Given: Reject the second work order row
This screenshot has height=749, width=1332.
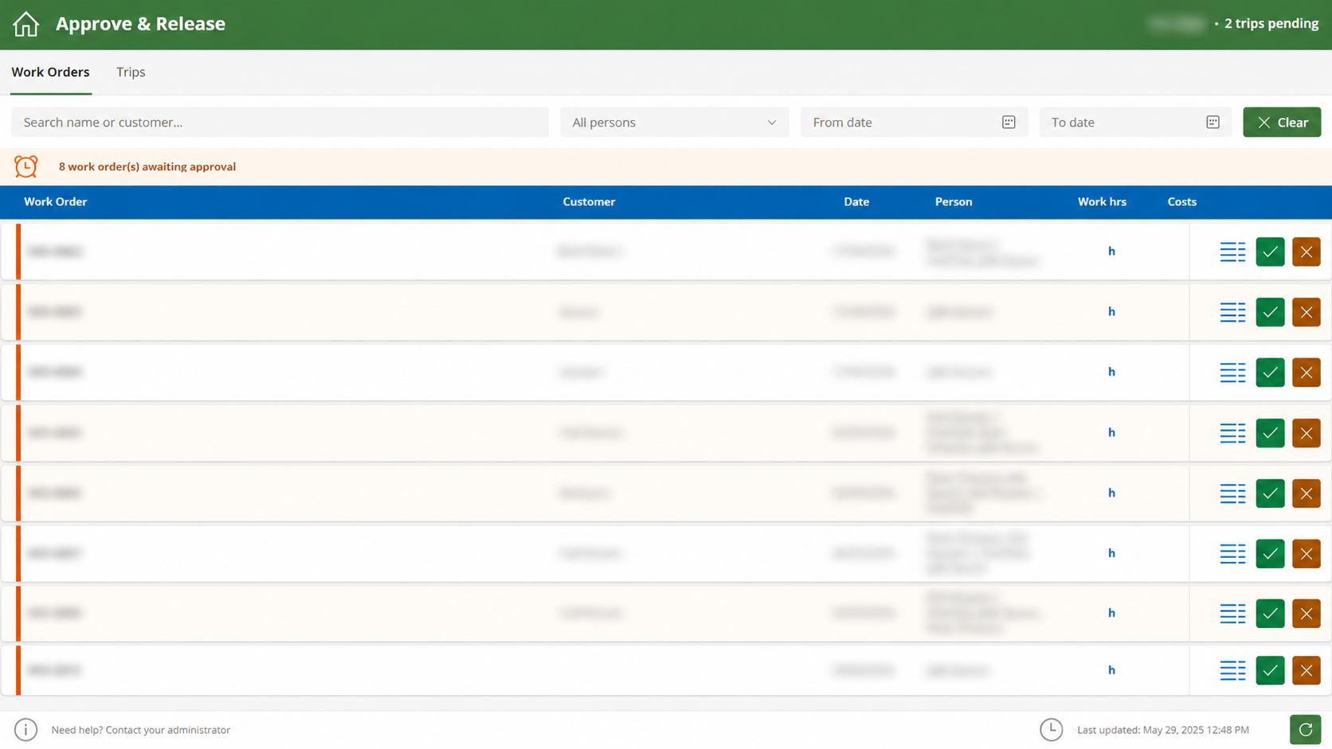Looking at the screenshot, I should [x=1307, y=312].
